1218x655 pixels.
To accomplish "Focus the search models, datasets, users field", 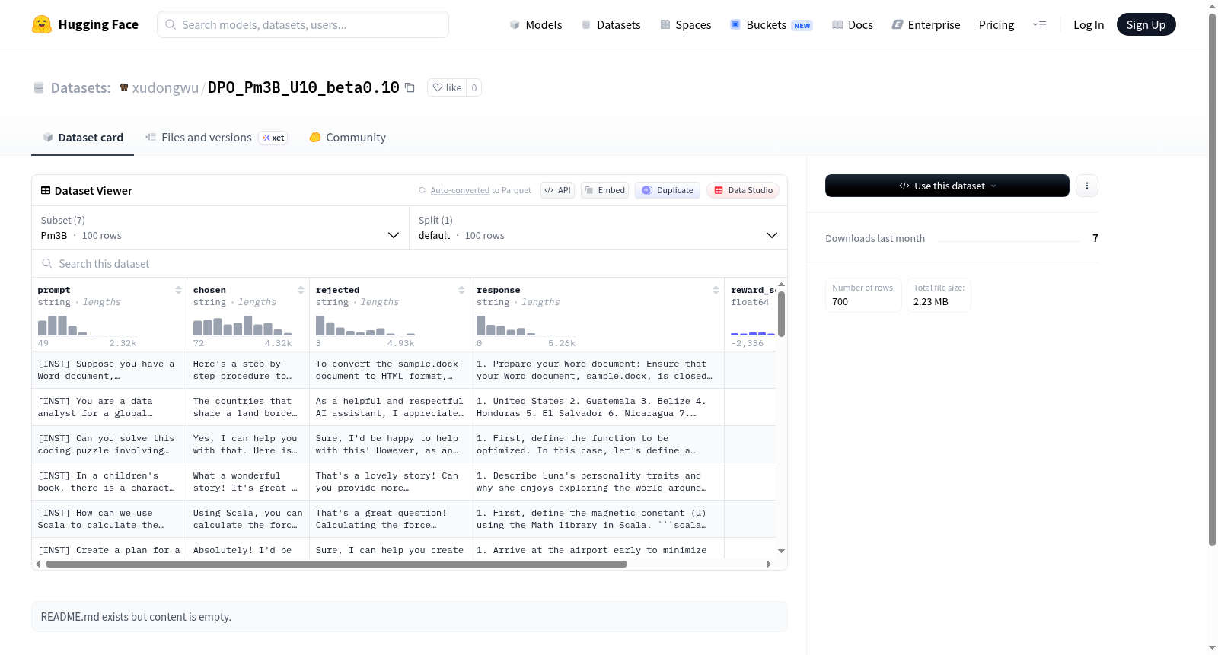I will 303,24.
